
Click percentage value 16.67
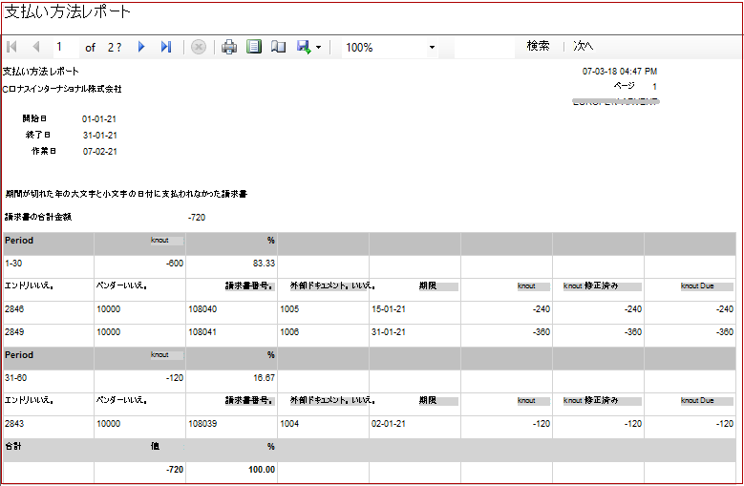264,378
